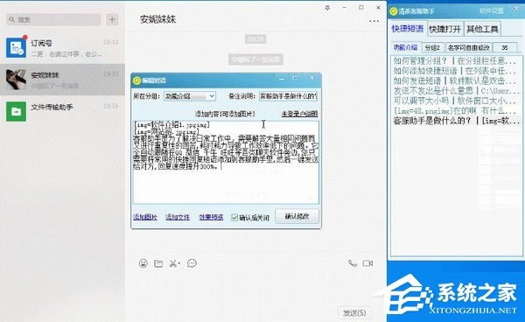Minimize the WeChat window
Image resolution: width=525 pixels, height=322 pixels.
(345, 7)
